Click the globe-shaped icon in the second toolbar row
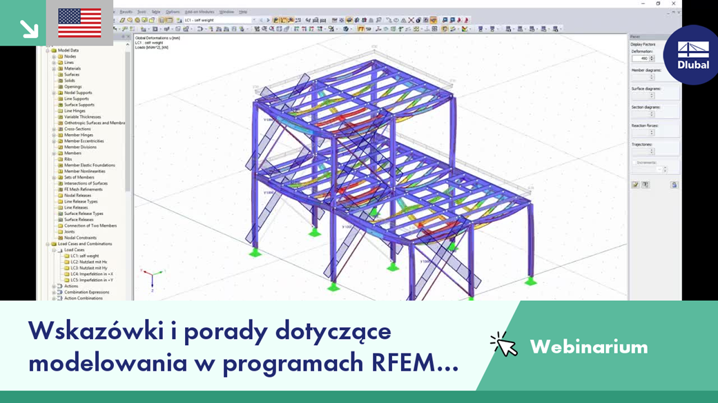This screenshot has width=718, height=403. click(x=346, y=29)
